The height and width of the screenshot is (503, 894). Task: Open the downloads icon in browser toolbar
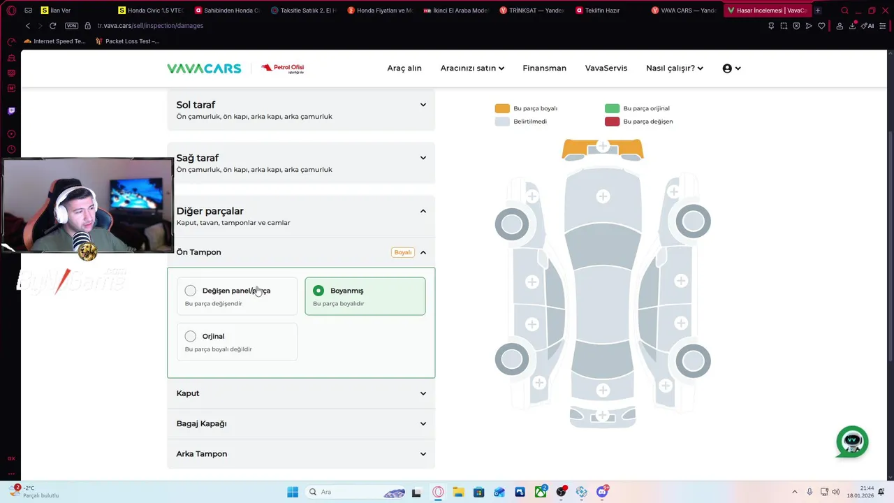852,26
